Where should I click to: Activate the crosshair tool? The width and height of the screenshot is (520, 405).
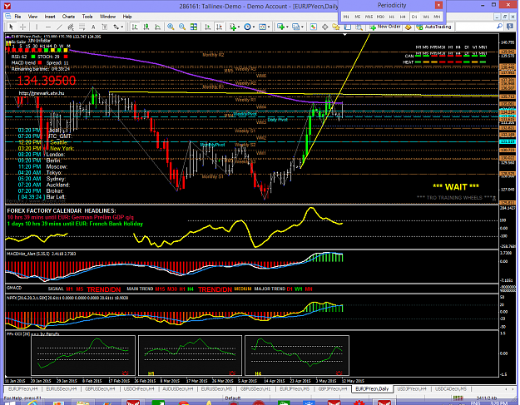coord(22,27)
